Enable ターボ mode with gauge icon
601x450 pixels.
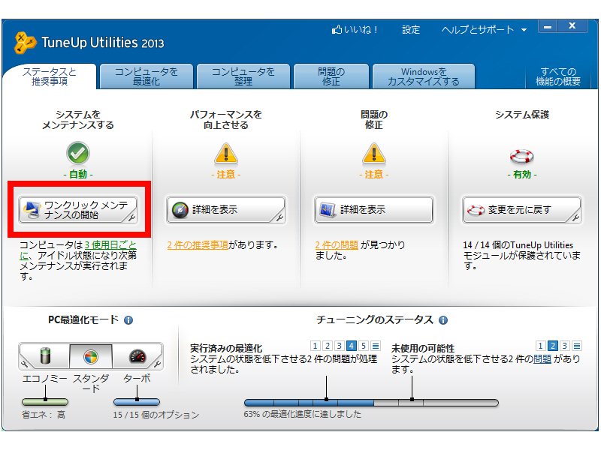coord(137,356)
